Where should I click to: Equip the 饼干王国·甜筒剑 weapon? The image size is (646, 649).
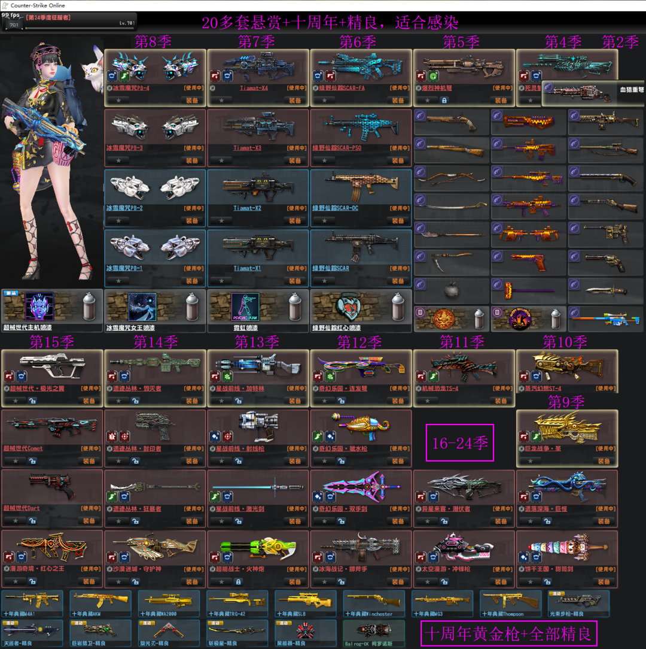[604, 581]
